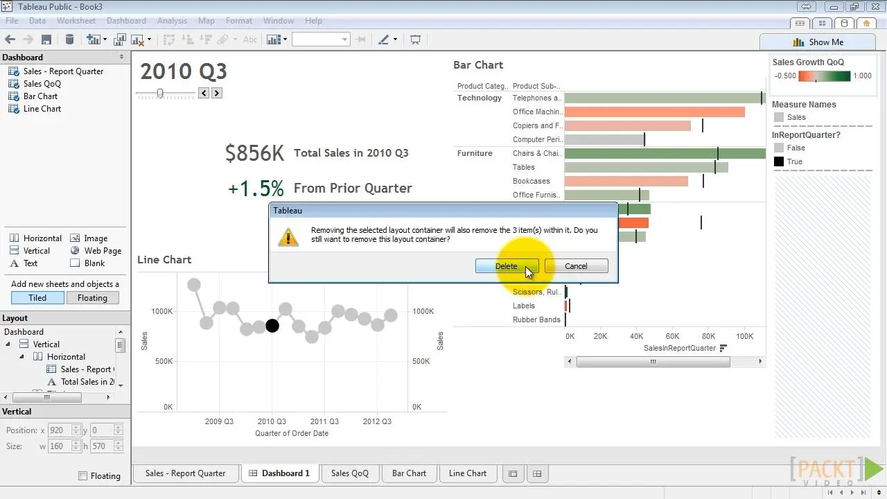Click the Vertical layout container object

coord(30,250)
